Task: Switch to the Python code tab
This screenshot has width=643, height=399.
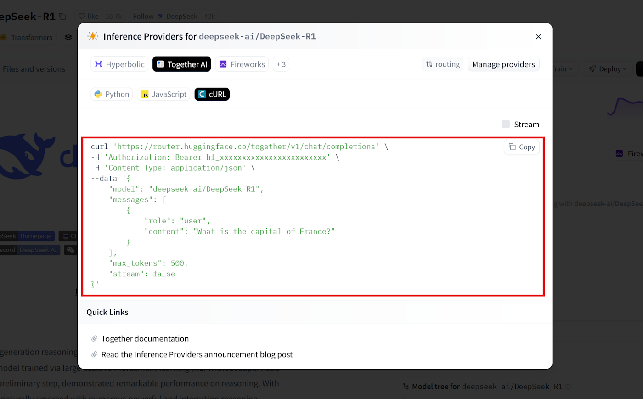Action: (x=112, y=94)
